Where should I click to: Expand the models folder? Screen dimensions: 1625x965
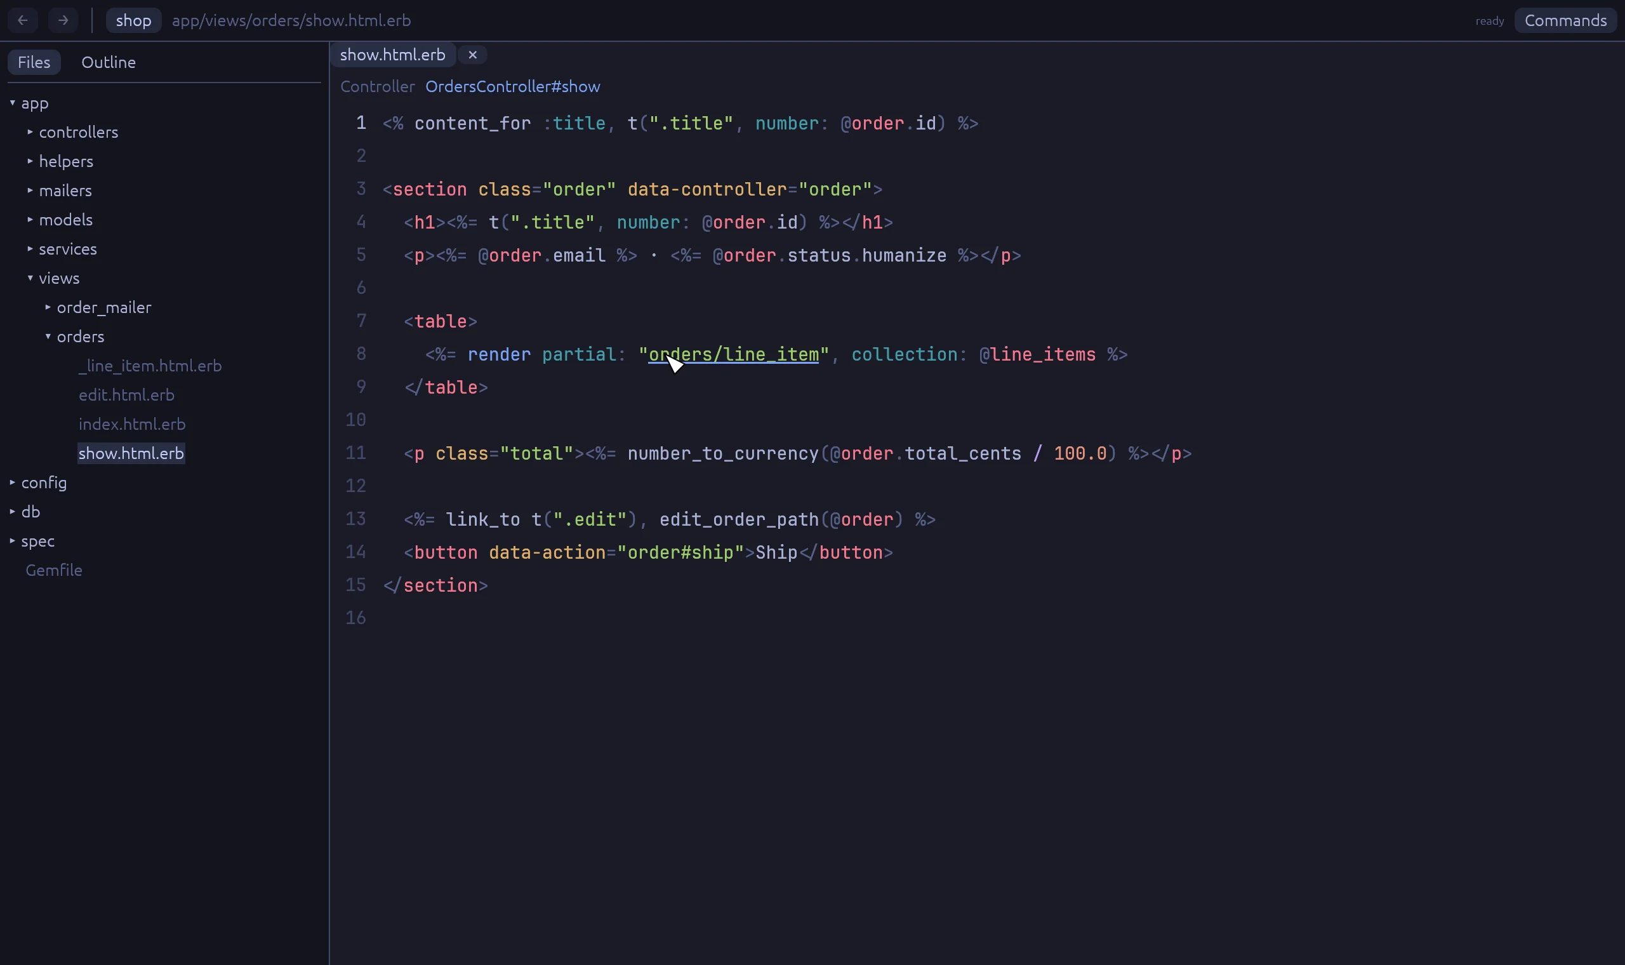coord(60,220)
